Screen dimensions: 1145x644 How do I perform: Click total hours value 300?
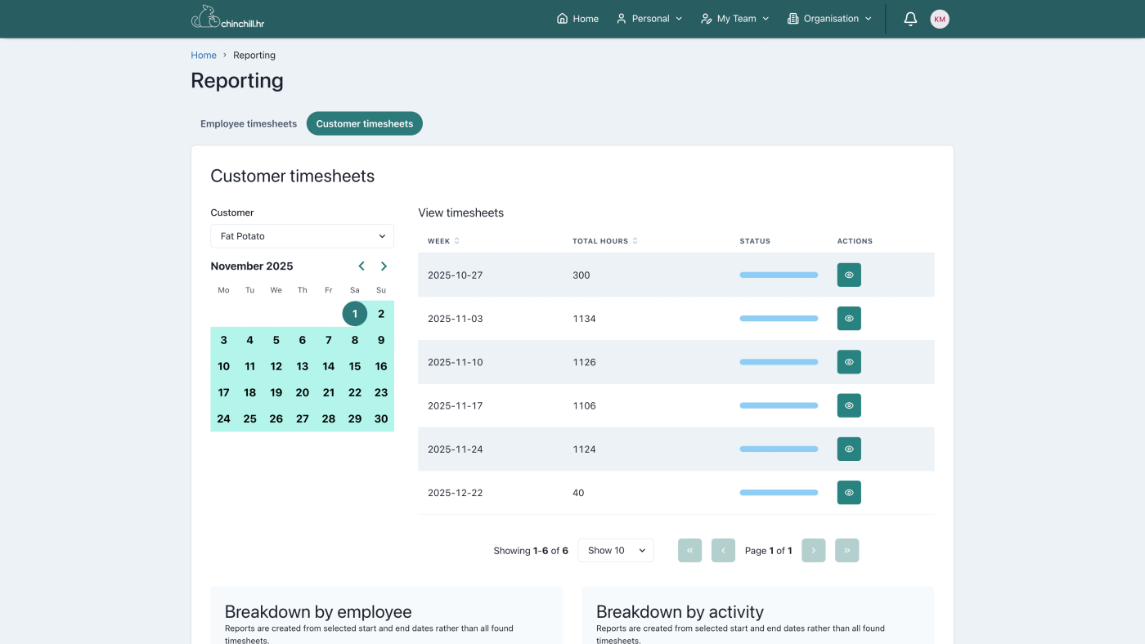[x=581, y=275]
